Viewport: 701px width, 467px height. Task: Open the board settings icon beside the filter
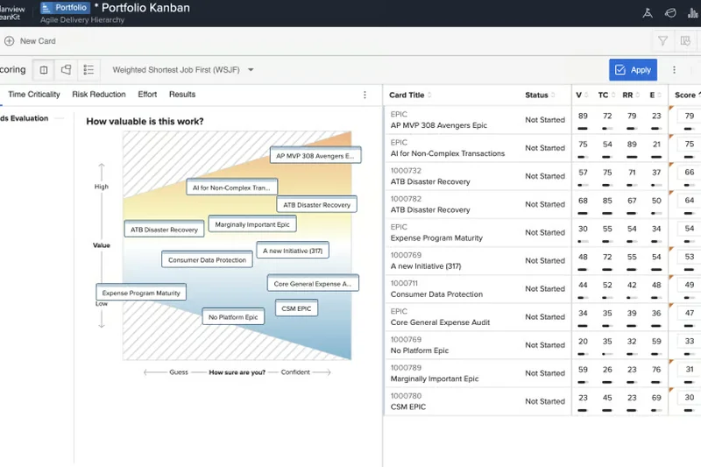(x=685, y=41)
